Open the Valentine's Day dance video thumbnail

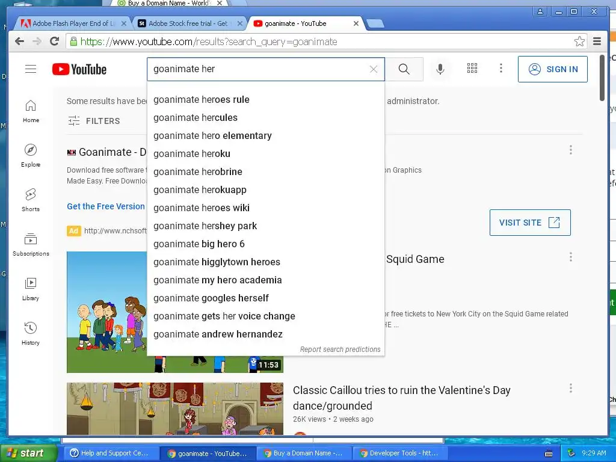coord(175,408)
